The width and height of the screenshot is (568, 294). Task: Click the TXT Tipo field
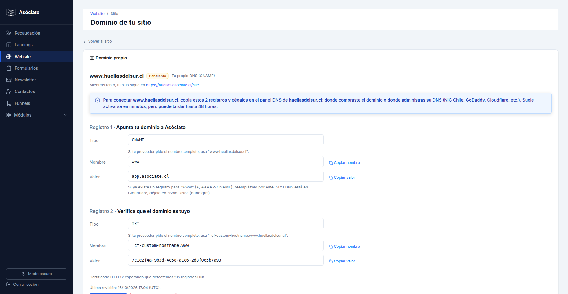point(226,224)
